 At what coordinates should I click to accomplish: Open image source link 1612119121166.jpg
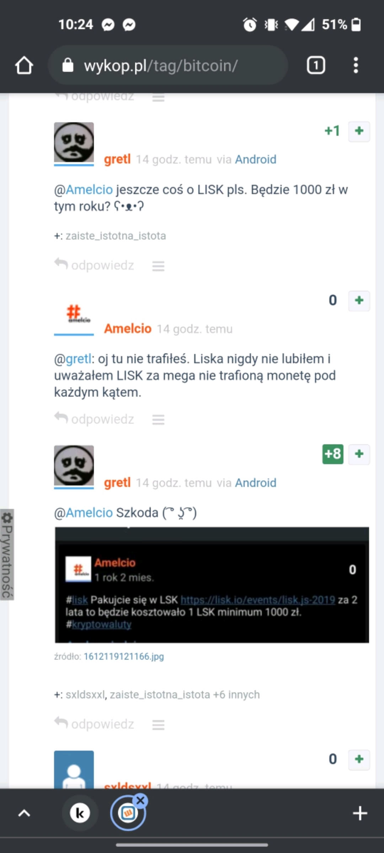124,656
